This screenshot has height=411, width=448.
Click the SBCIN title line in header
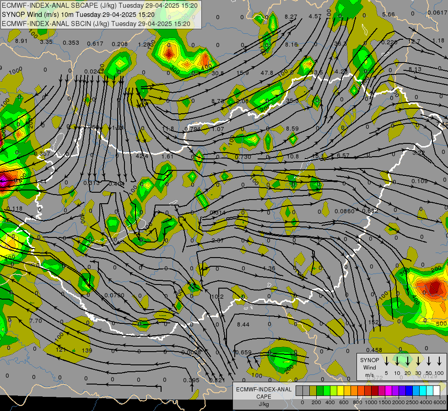click(96, 24)
